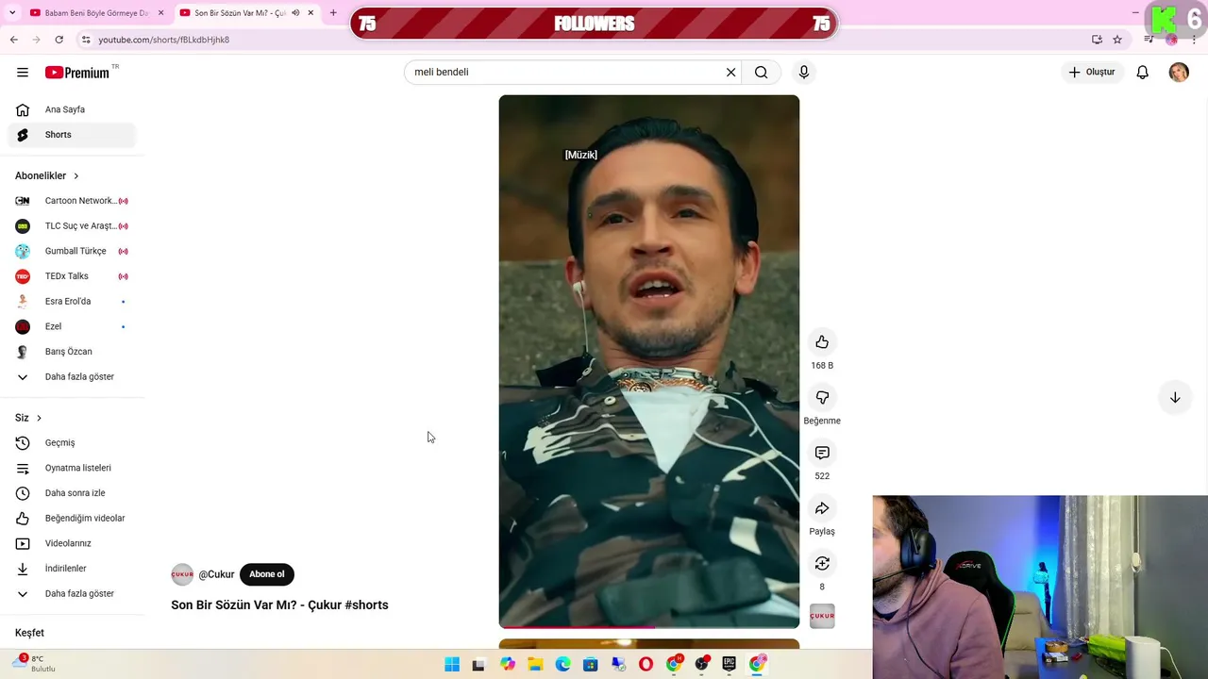Screen dimensions: 1208x679
Task: Click the address bar URL
Action: [x=164, y=40]
